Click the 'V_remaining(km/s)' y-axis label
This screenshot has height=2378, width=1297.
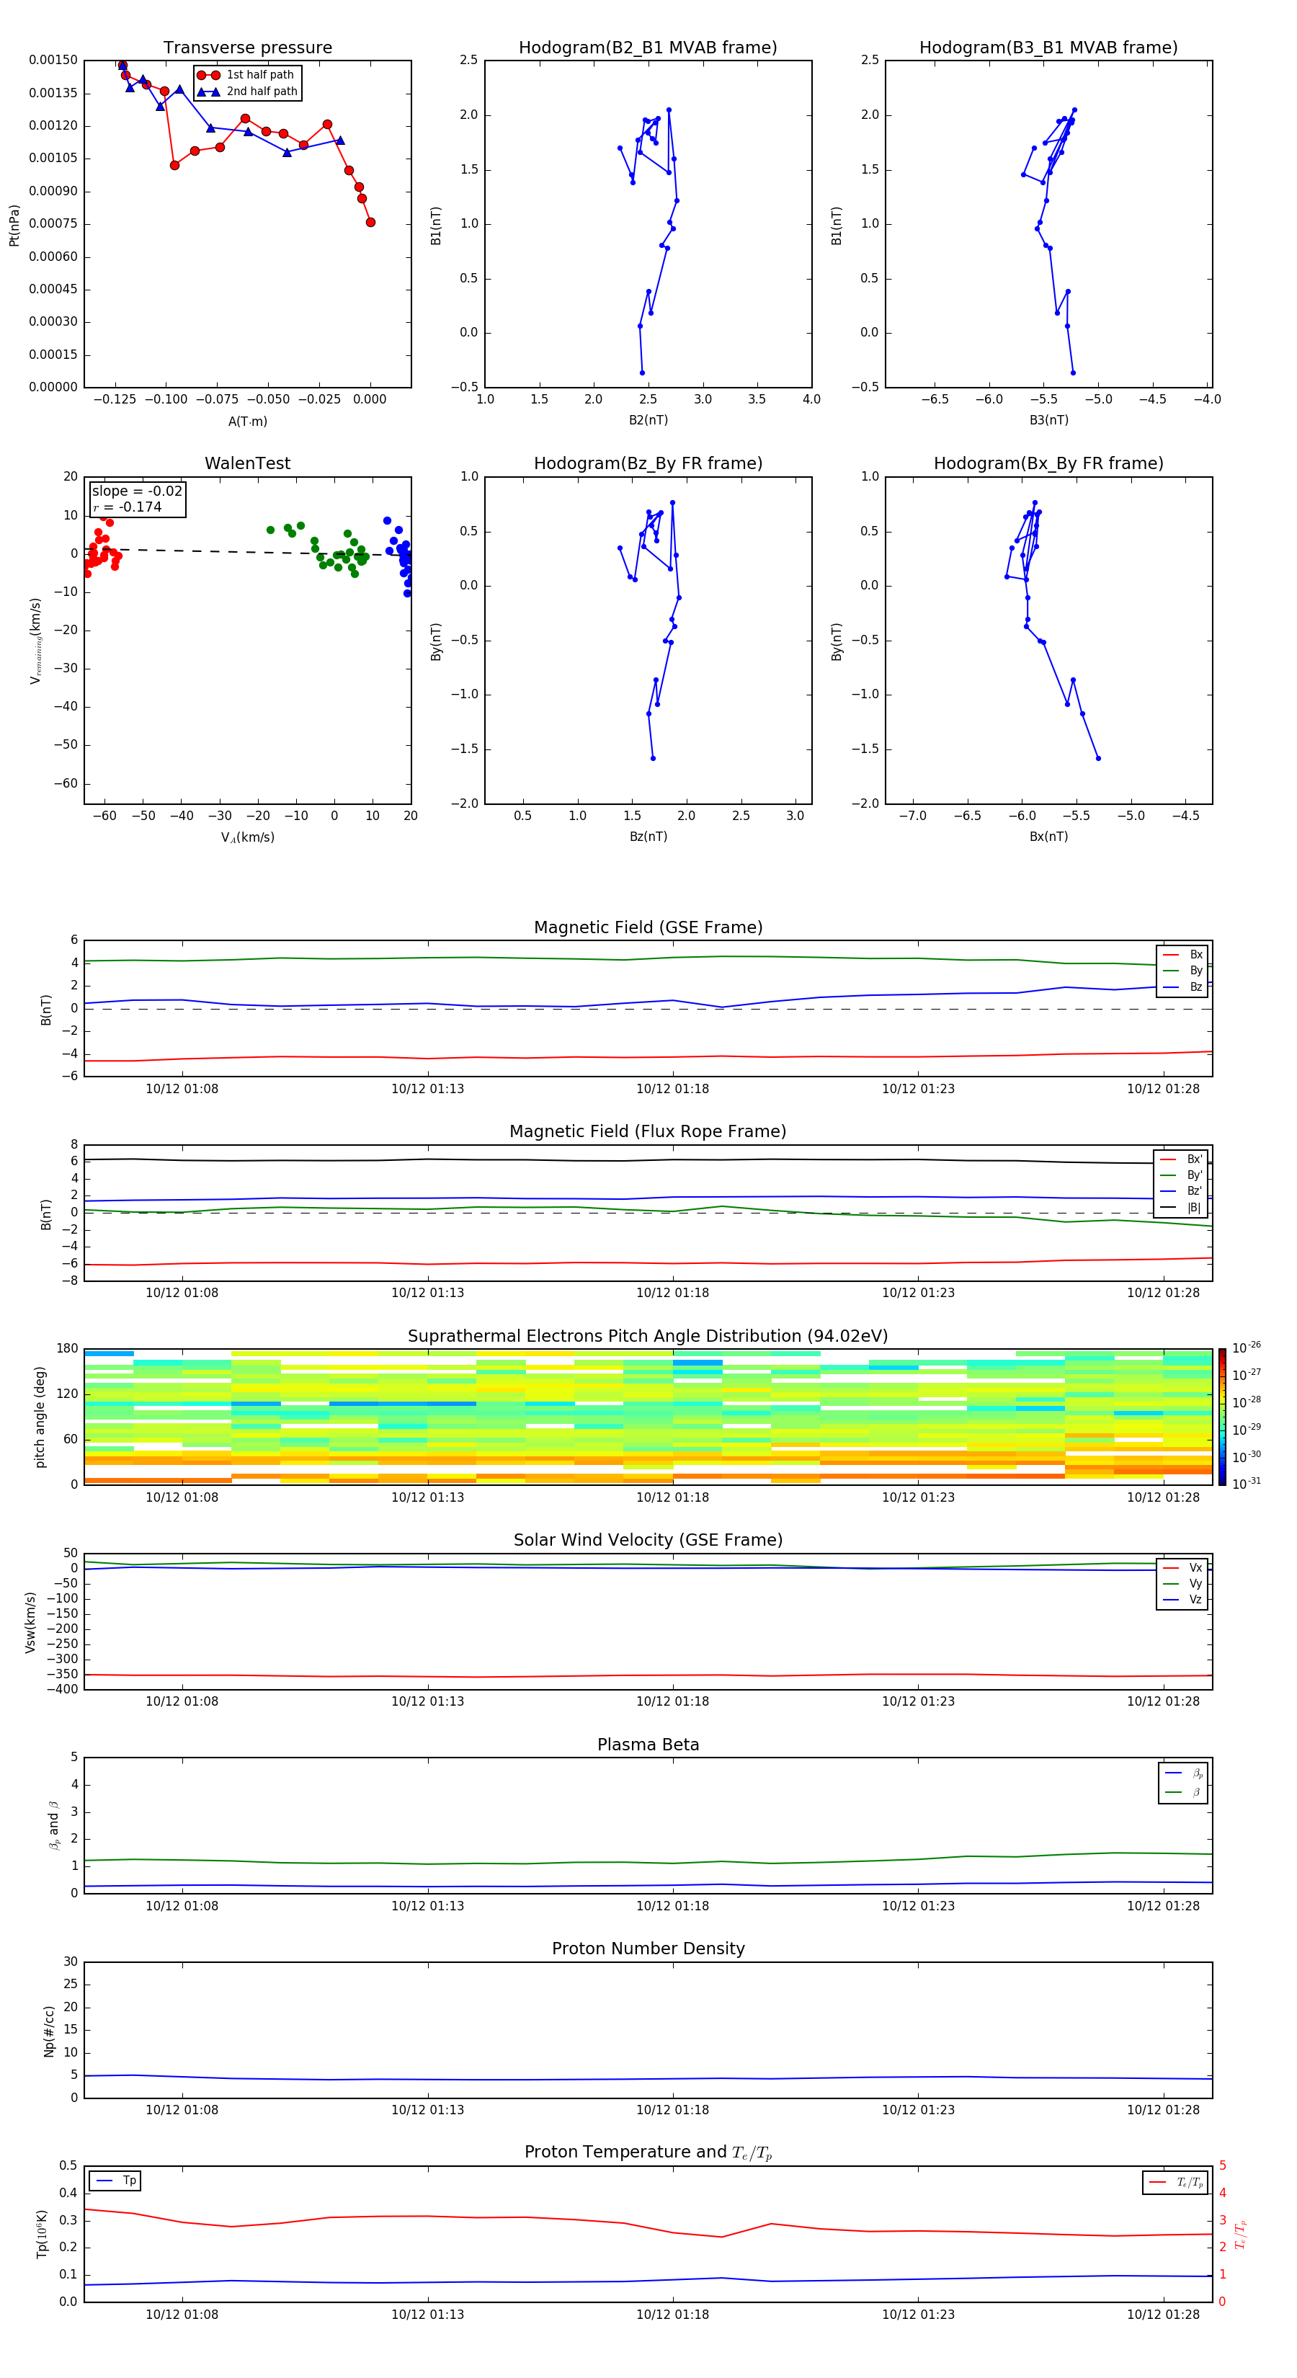(x=36, y=641)
